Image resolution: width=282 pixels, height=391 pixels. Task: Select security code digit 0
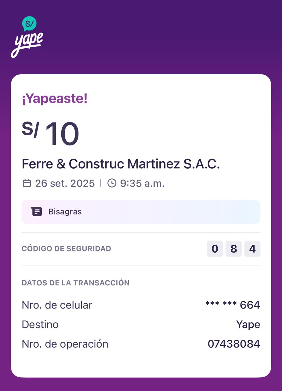(x=215, y=249)
